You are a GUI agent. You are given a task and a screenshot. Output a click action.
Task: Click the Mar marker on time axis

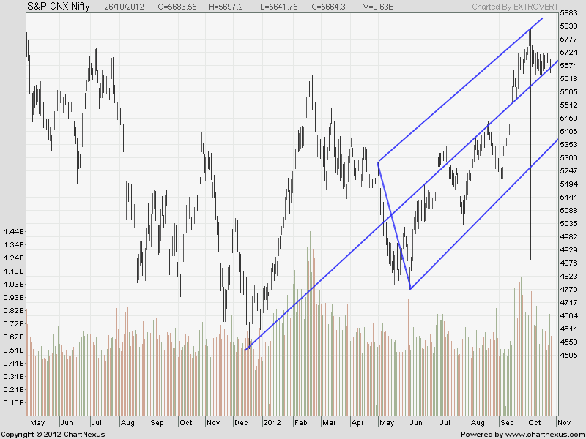click(329, 423)
